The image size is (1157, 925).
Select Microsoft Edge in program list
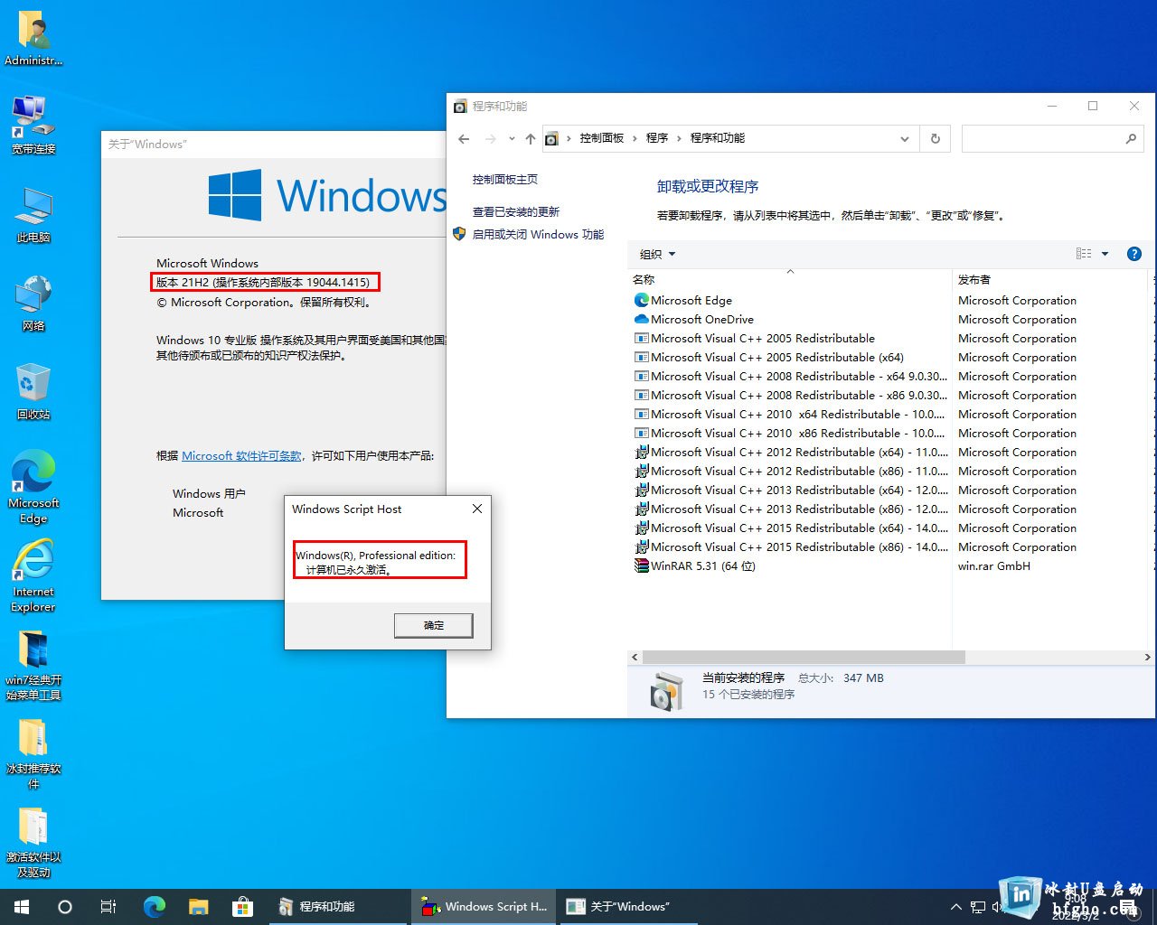(691, 301)
